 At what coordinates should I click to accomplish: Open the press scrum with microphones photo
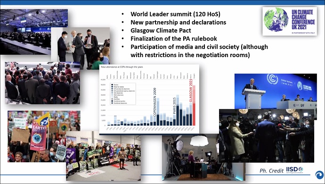pos(267,135)
